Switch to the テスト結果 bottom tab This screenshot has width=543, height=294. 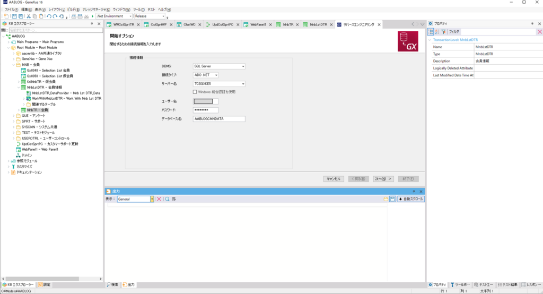507,284
